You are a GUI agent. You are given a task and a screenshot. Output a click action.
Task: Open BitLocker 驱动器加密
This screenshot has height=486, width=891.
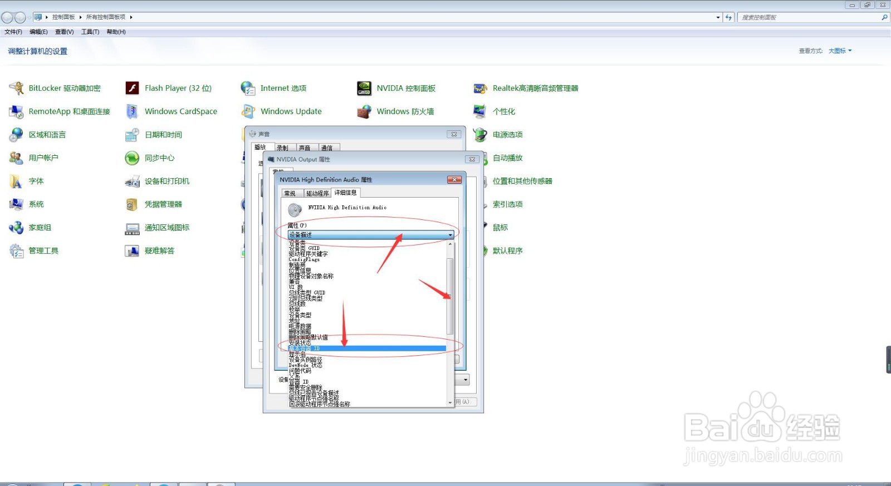[55, 88]
